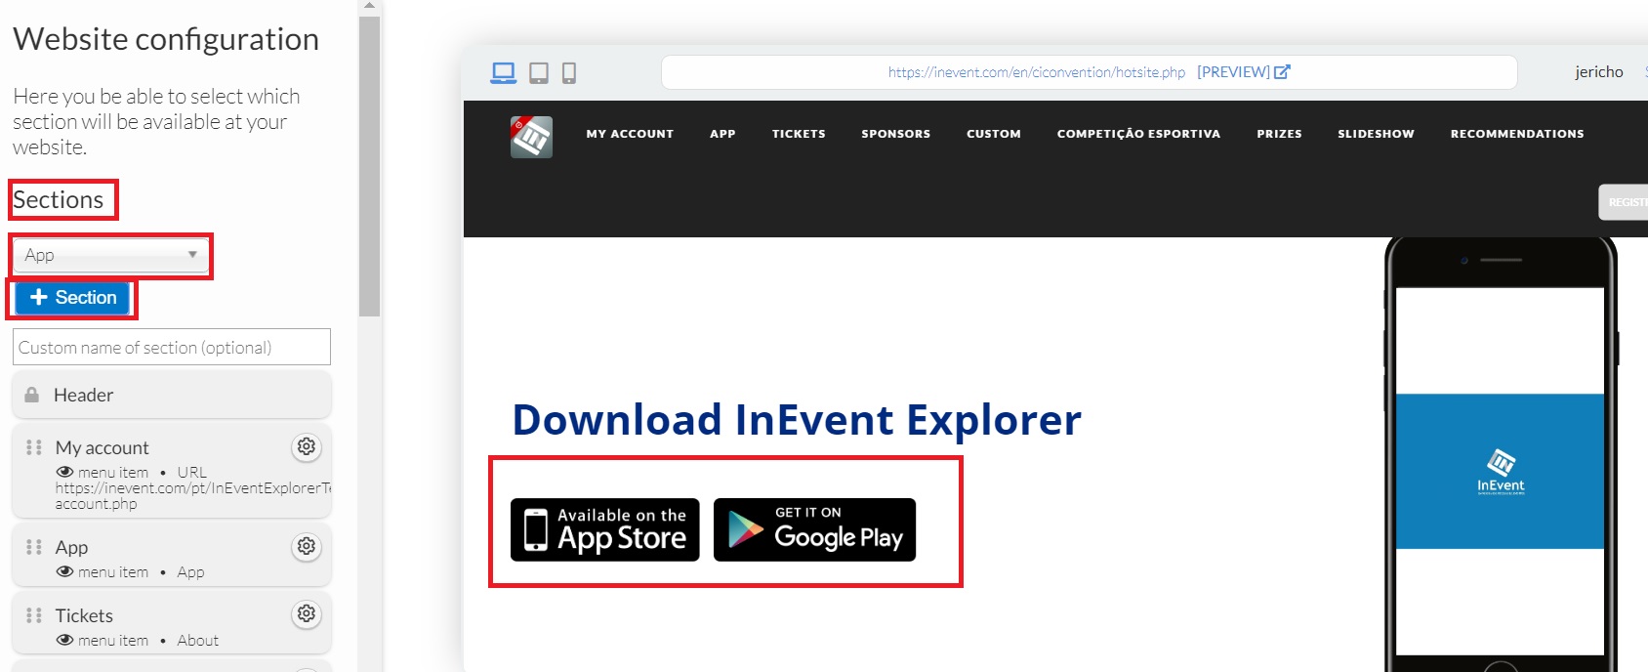Open SPONSORS in preview navigation
Viewport: 1648px width, 672px height.
click(x=895, y=134)
